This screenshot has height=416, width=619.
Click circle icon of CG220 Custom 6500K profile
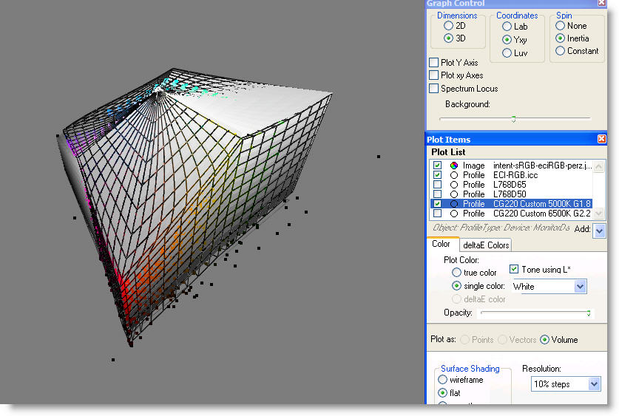454,214
